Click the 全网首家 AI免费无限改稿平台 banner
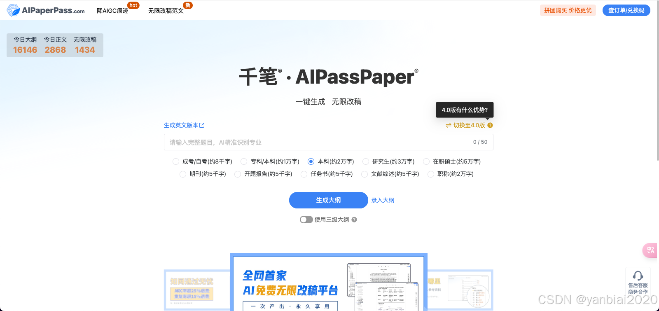 [x=329, y=282]
